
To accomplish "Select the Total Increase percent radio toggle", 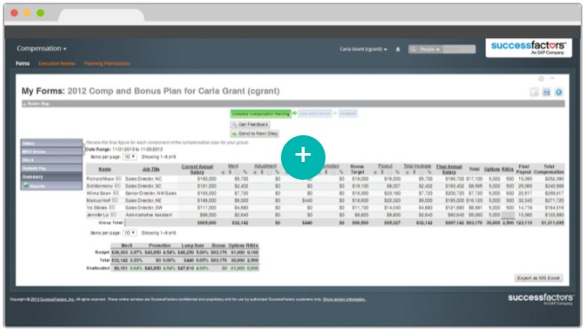I will pyautogui.click(x=421, y=173).
